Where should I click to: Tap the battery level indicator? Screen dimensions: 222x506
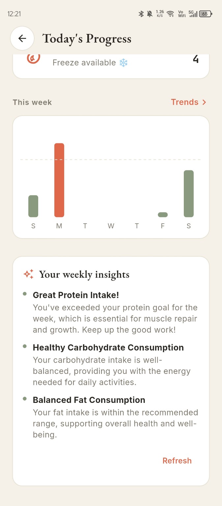point(206,14)
